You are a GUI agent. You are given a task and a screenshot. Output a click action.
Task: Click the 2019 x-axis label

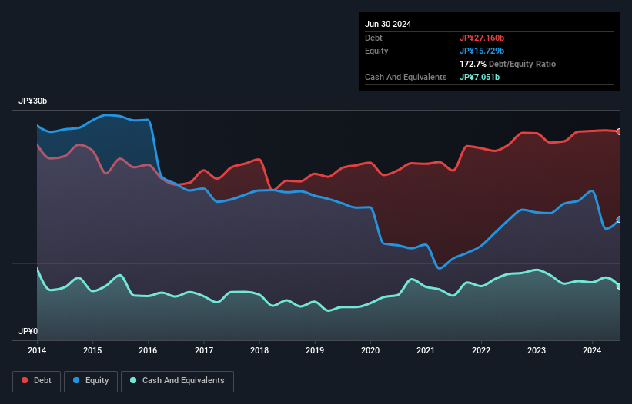tap(315, 350)
